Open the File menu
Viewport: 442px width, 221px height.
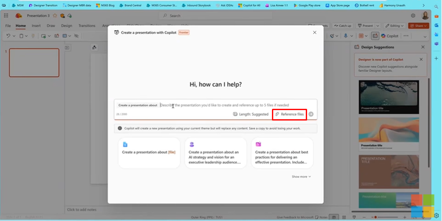(x=8, y=26)
